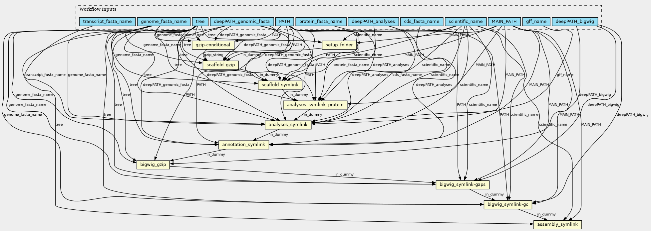Viewport: 651px width, 231px height.
Task: Click the genome_fasta_name input node
Action: tap(164, 22)
